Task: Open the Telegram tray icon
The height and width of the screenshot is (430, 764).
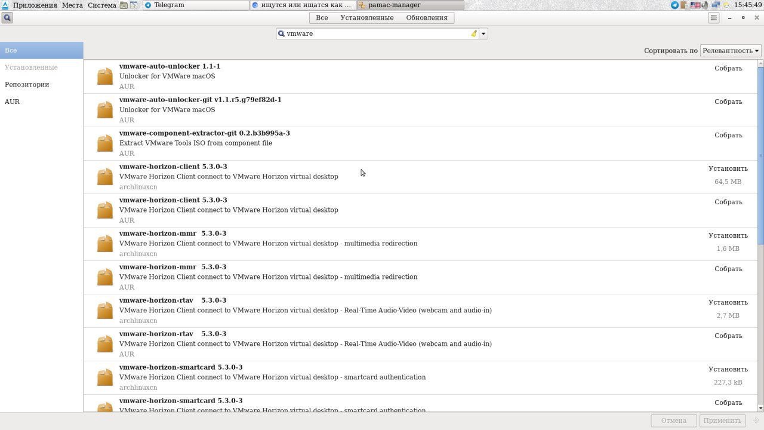Action: 674,5
